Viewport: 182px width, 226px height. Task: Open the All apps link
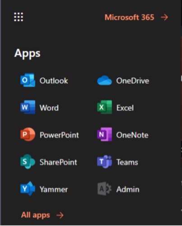(x=36, y=215)
